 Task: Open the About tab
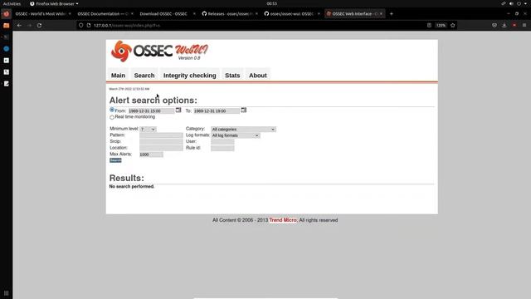tap(258, 76)
